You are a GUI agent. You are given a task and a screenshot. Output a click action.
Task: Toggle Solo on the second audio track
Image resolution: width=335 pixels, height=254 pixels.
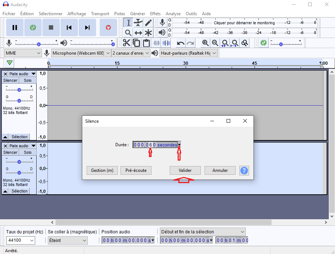(x=28, y=152)
